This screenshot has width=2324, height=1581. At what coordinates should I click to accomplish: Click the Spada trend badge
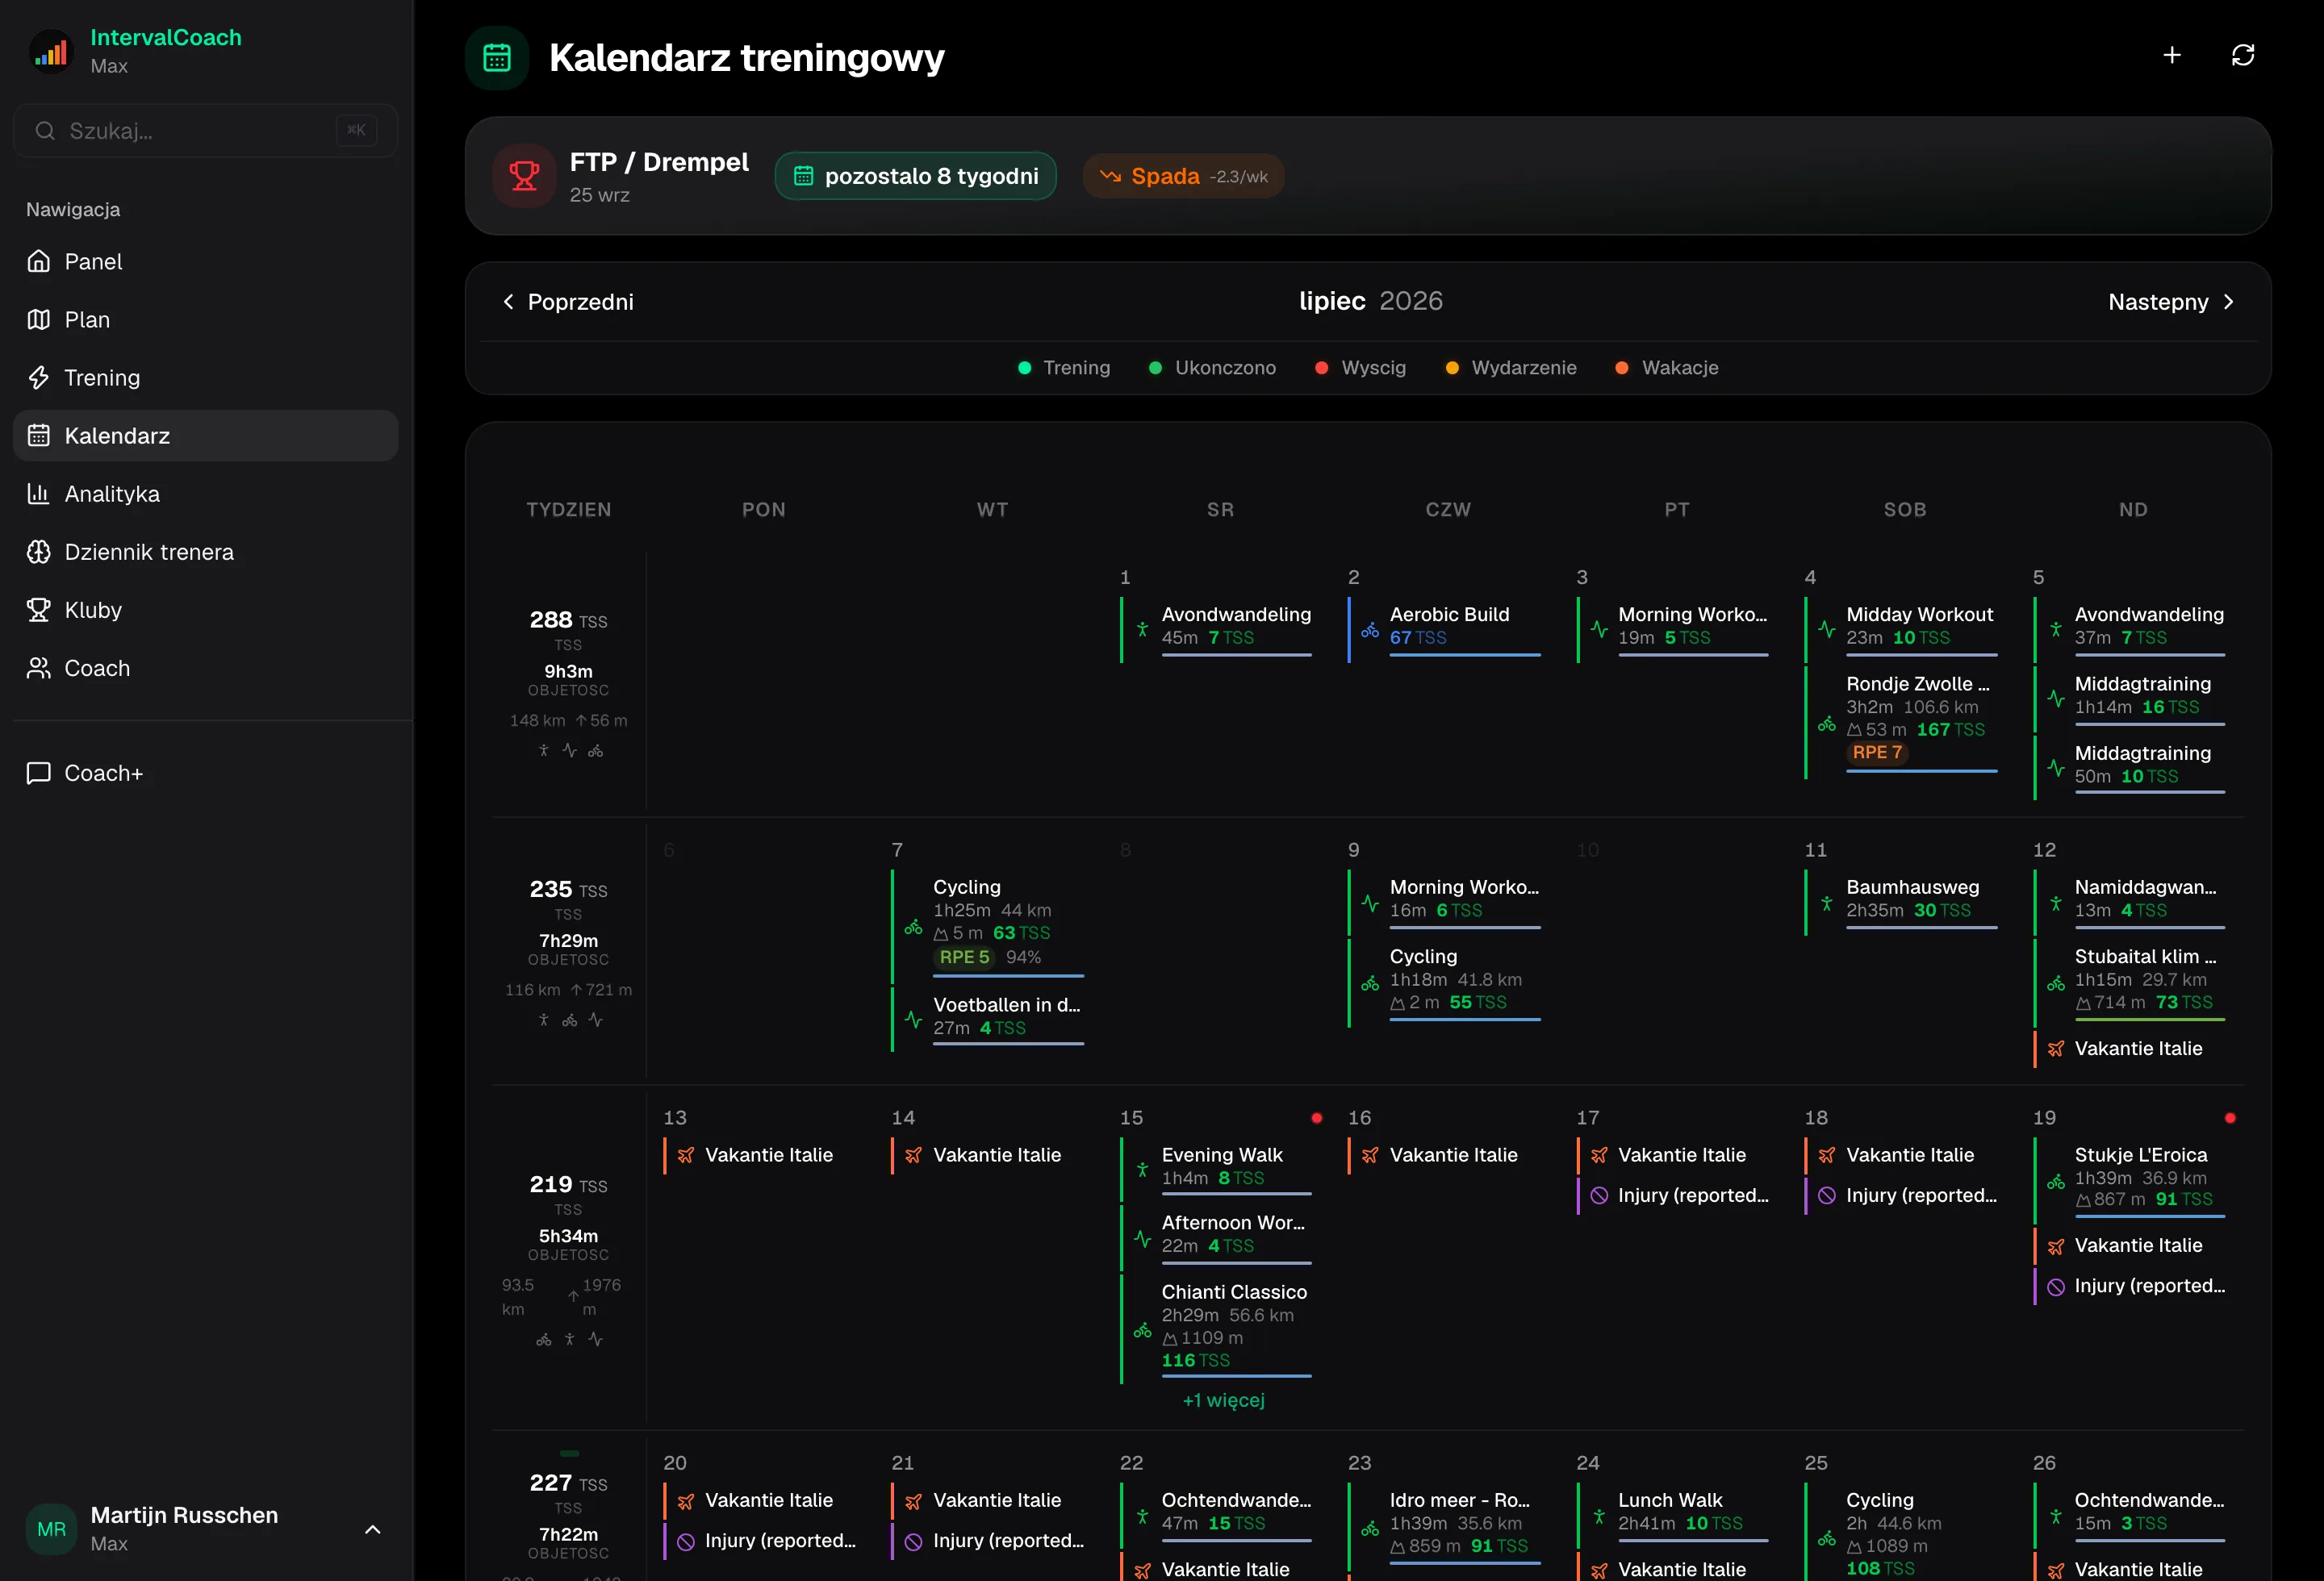[x=1184, y=176]
